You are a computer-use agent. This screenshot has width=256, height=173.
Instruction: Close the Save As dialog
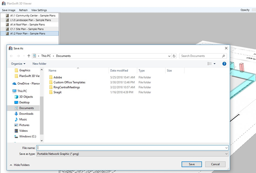point(226,48)
